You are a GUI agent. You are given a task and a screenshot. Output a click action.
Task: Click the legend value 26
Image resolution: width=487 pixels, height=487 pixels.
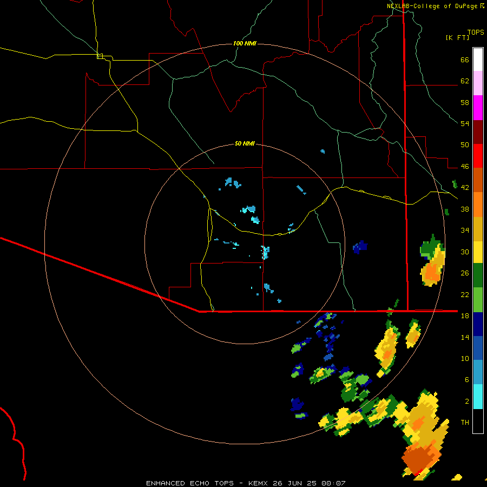[x=465, y=273]
